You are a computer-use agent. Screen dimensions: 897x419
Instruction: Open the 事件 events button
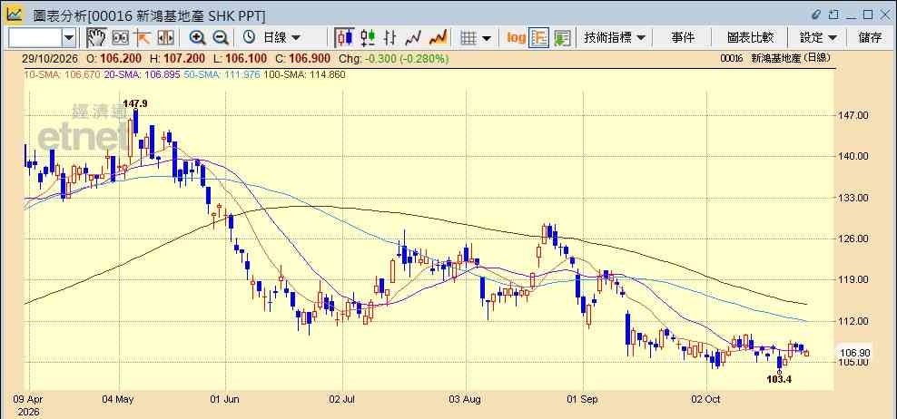[683, 38]
